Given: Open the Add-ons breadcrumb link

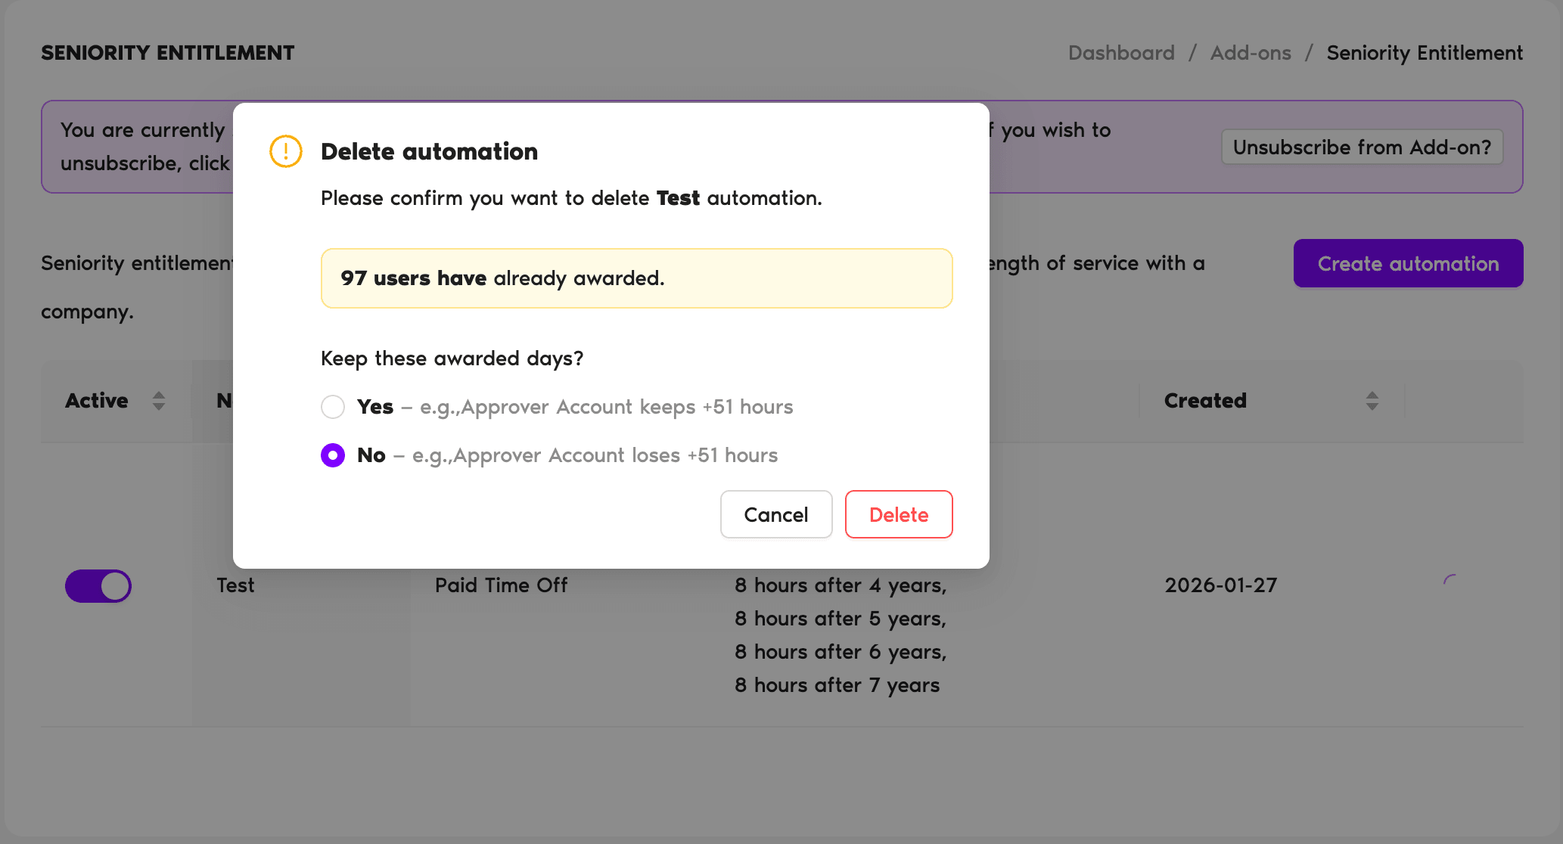Looking at the screenshot, I should [x=1250, y=52].
